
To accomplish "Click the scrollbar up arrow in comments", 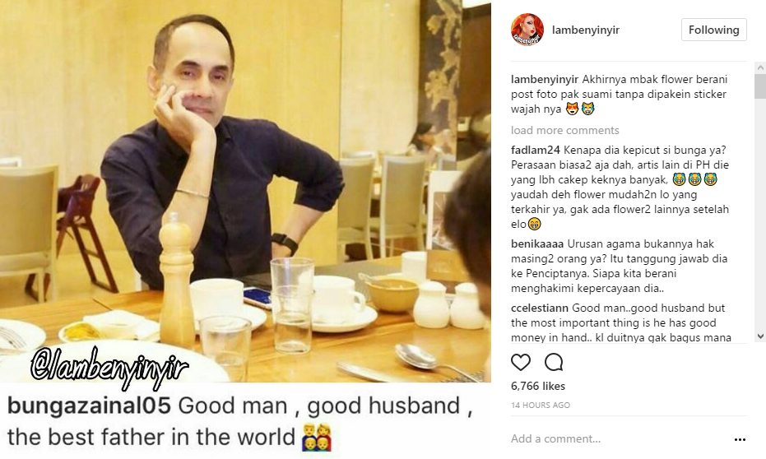I will pyautogui.click(x=760, y=67).
